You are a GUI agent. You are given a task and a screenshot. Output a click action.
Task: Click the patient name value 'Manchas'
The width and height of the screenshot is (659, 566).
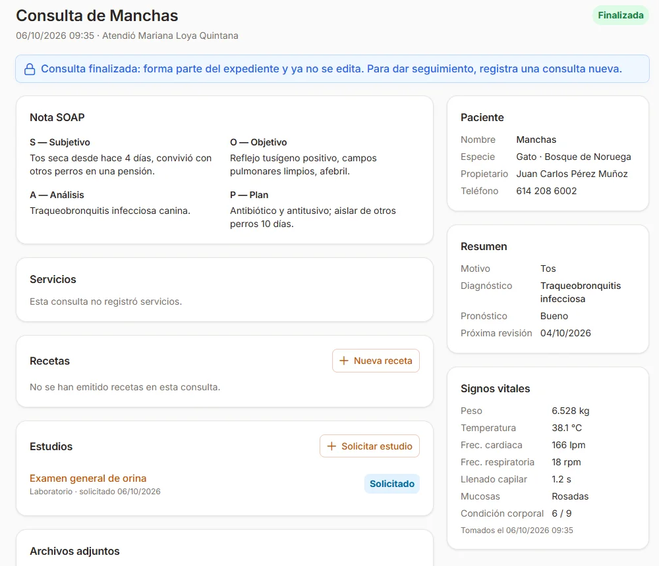536,140
